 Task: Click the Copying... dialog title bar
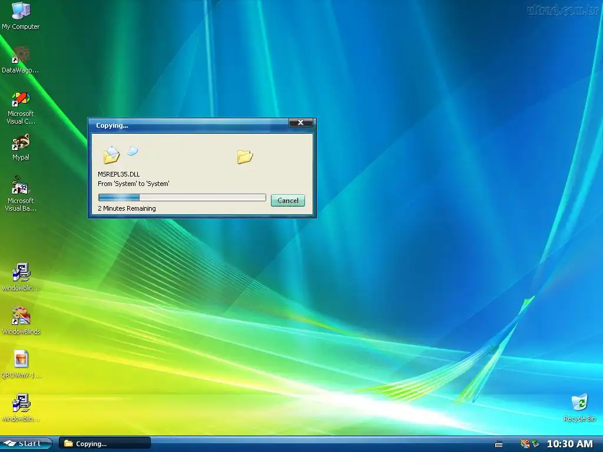(x=188, y=125)
